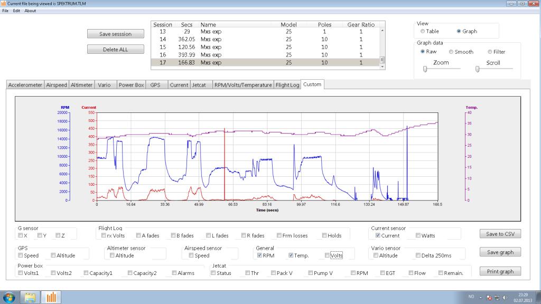Choose the Filter graph data option
Image resolution: width=541 pixels, height=304 pixels.
pyautogui.click(x=490, y=52)
